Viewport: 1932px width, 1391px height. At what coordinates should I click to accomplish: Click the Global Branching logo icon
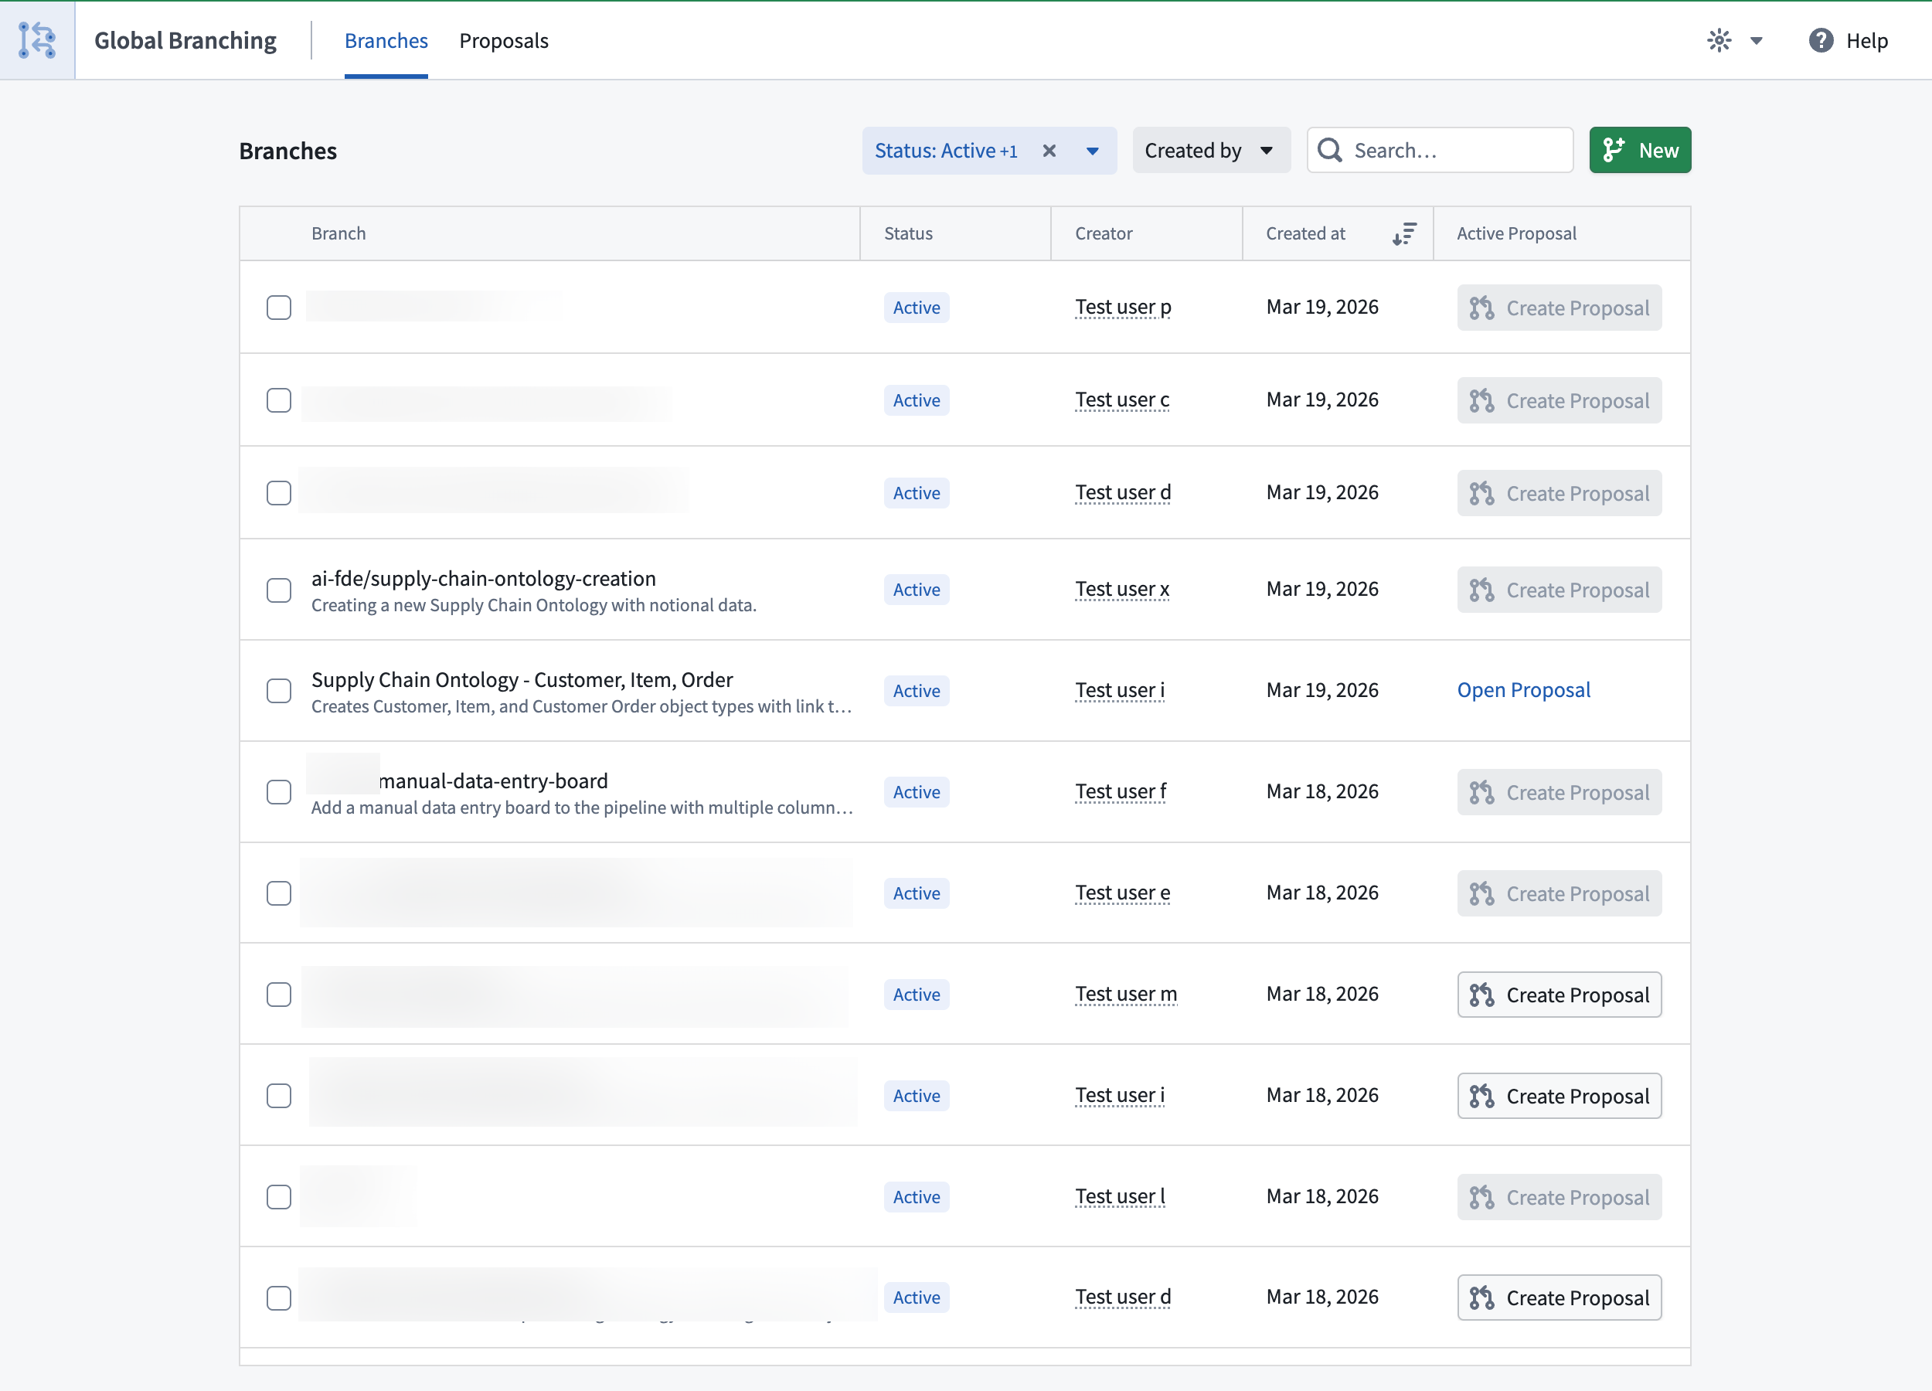[x=36, y=40]
